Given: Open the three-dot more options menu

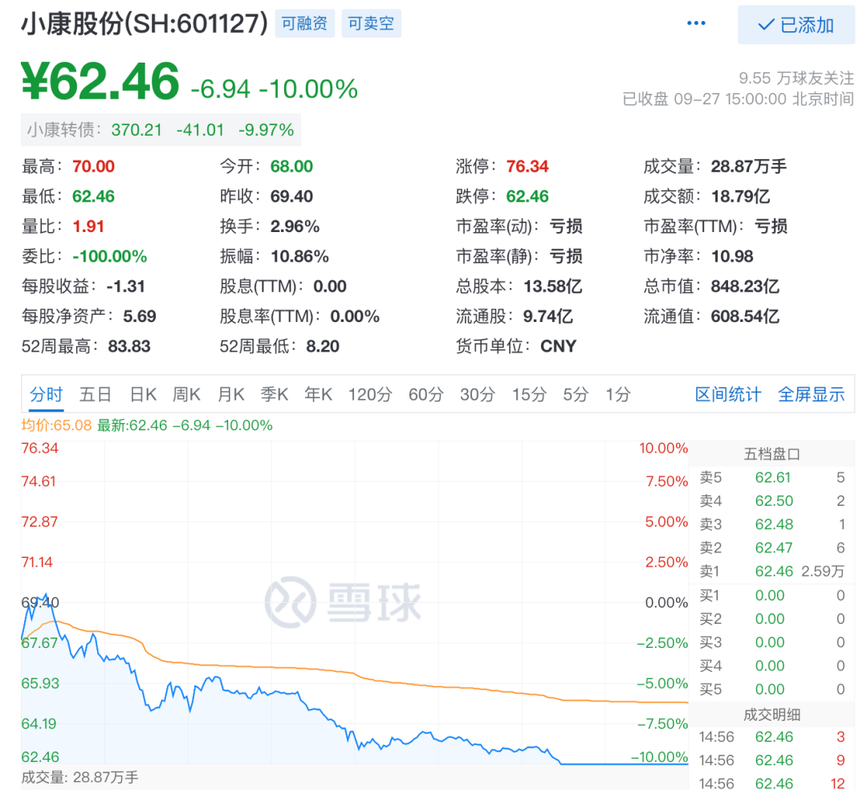Looking at the screenshot, I should point(695,23).
